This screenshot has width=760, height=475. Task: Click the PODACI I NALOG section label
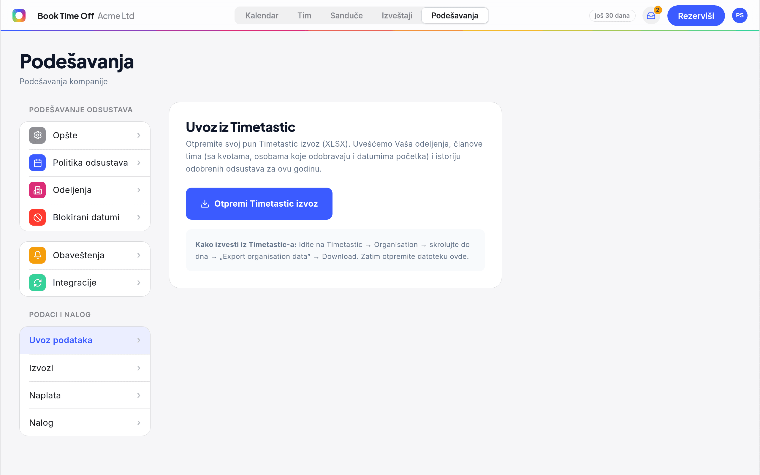click(x=60, y=315)
